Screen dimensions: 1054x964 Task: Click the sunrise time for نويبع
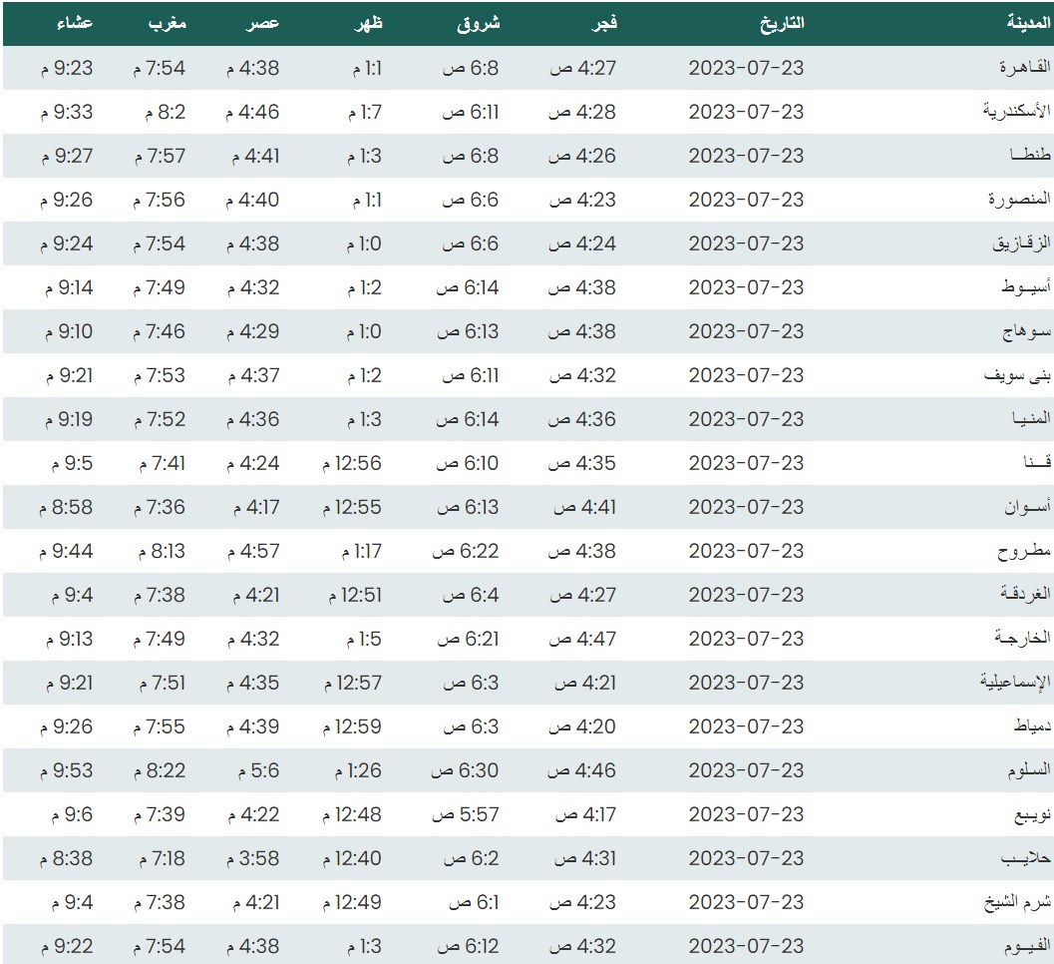click(465, 814)
